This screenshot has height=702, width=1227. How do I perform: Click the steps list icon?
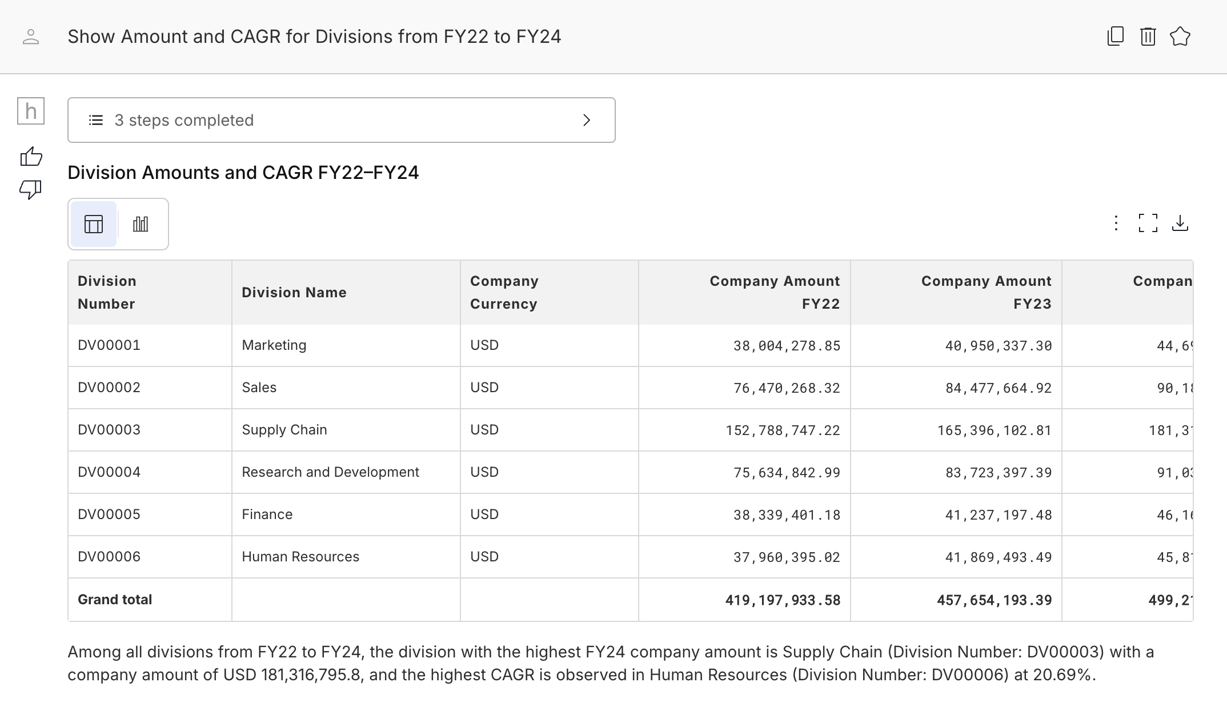(x=95, y=120)
